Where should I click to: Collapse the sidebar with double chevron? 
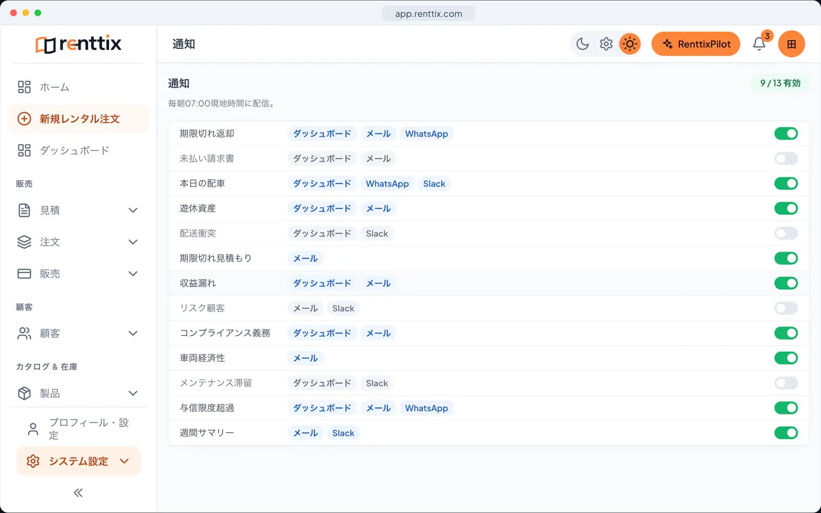pyautogui.click(x=78, y=493)
